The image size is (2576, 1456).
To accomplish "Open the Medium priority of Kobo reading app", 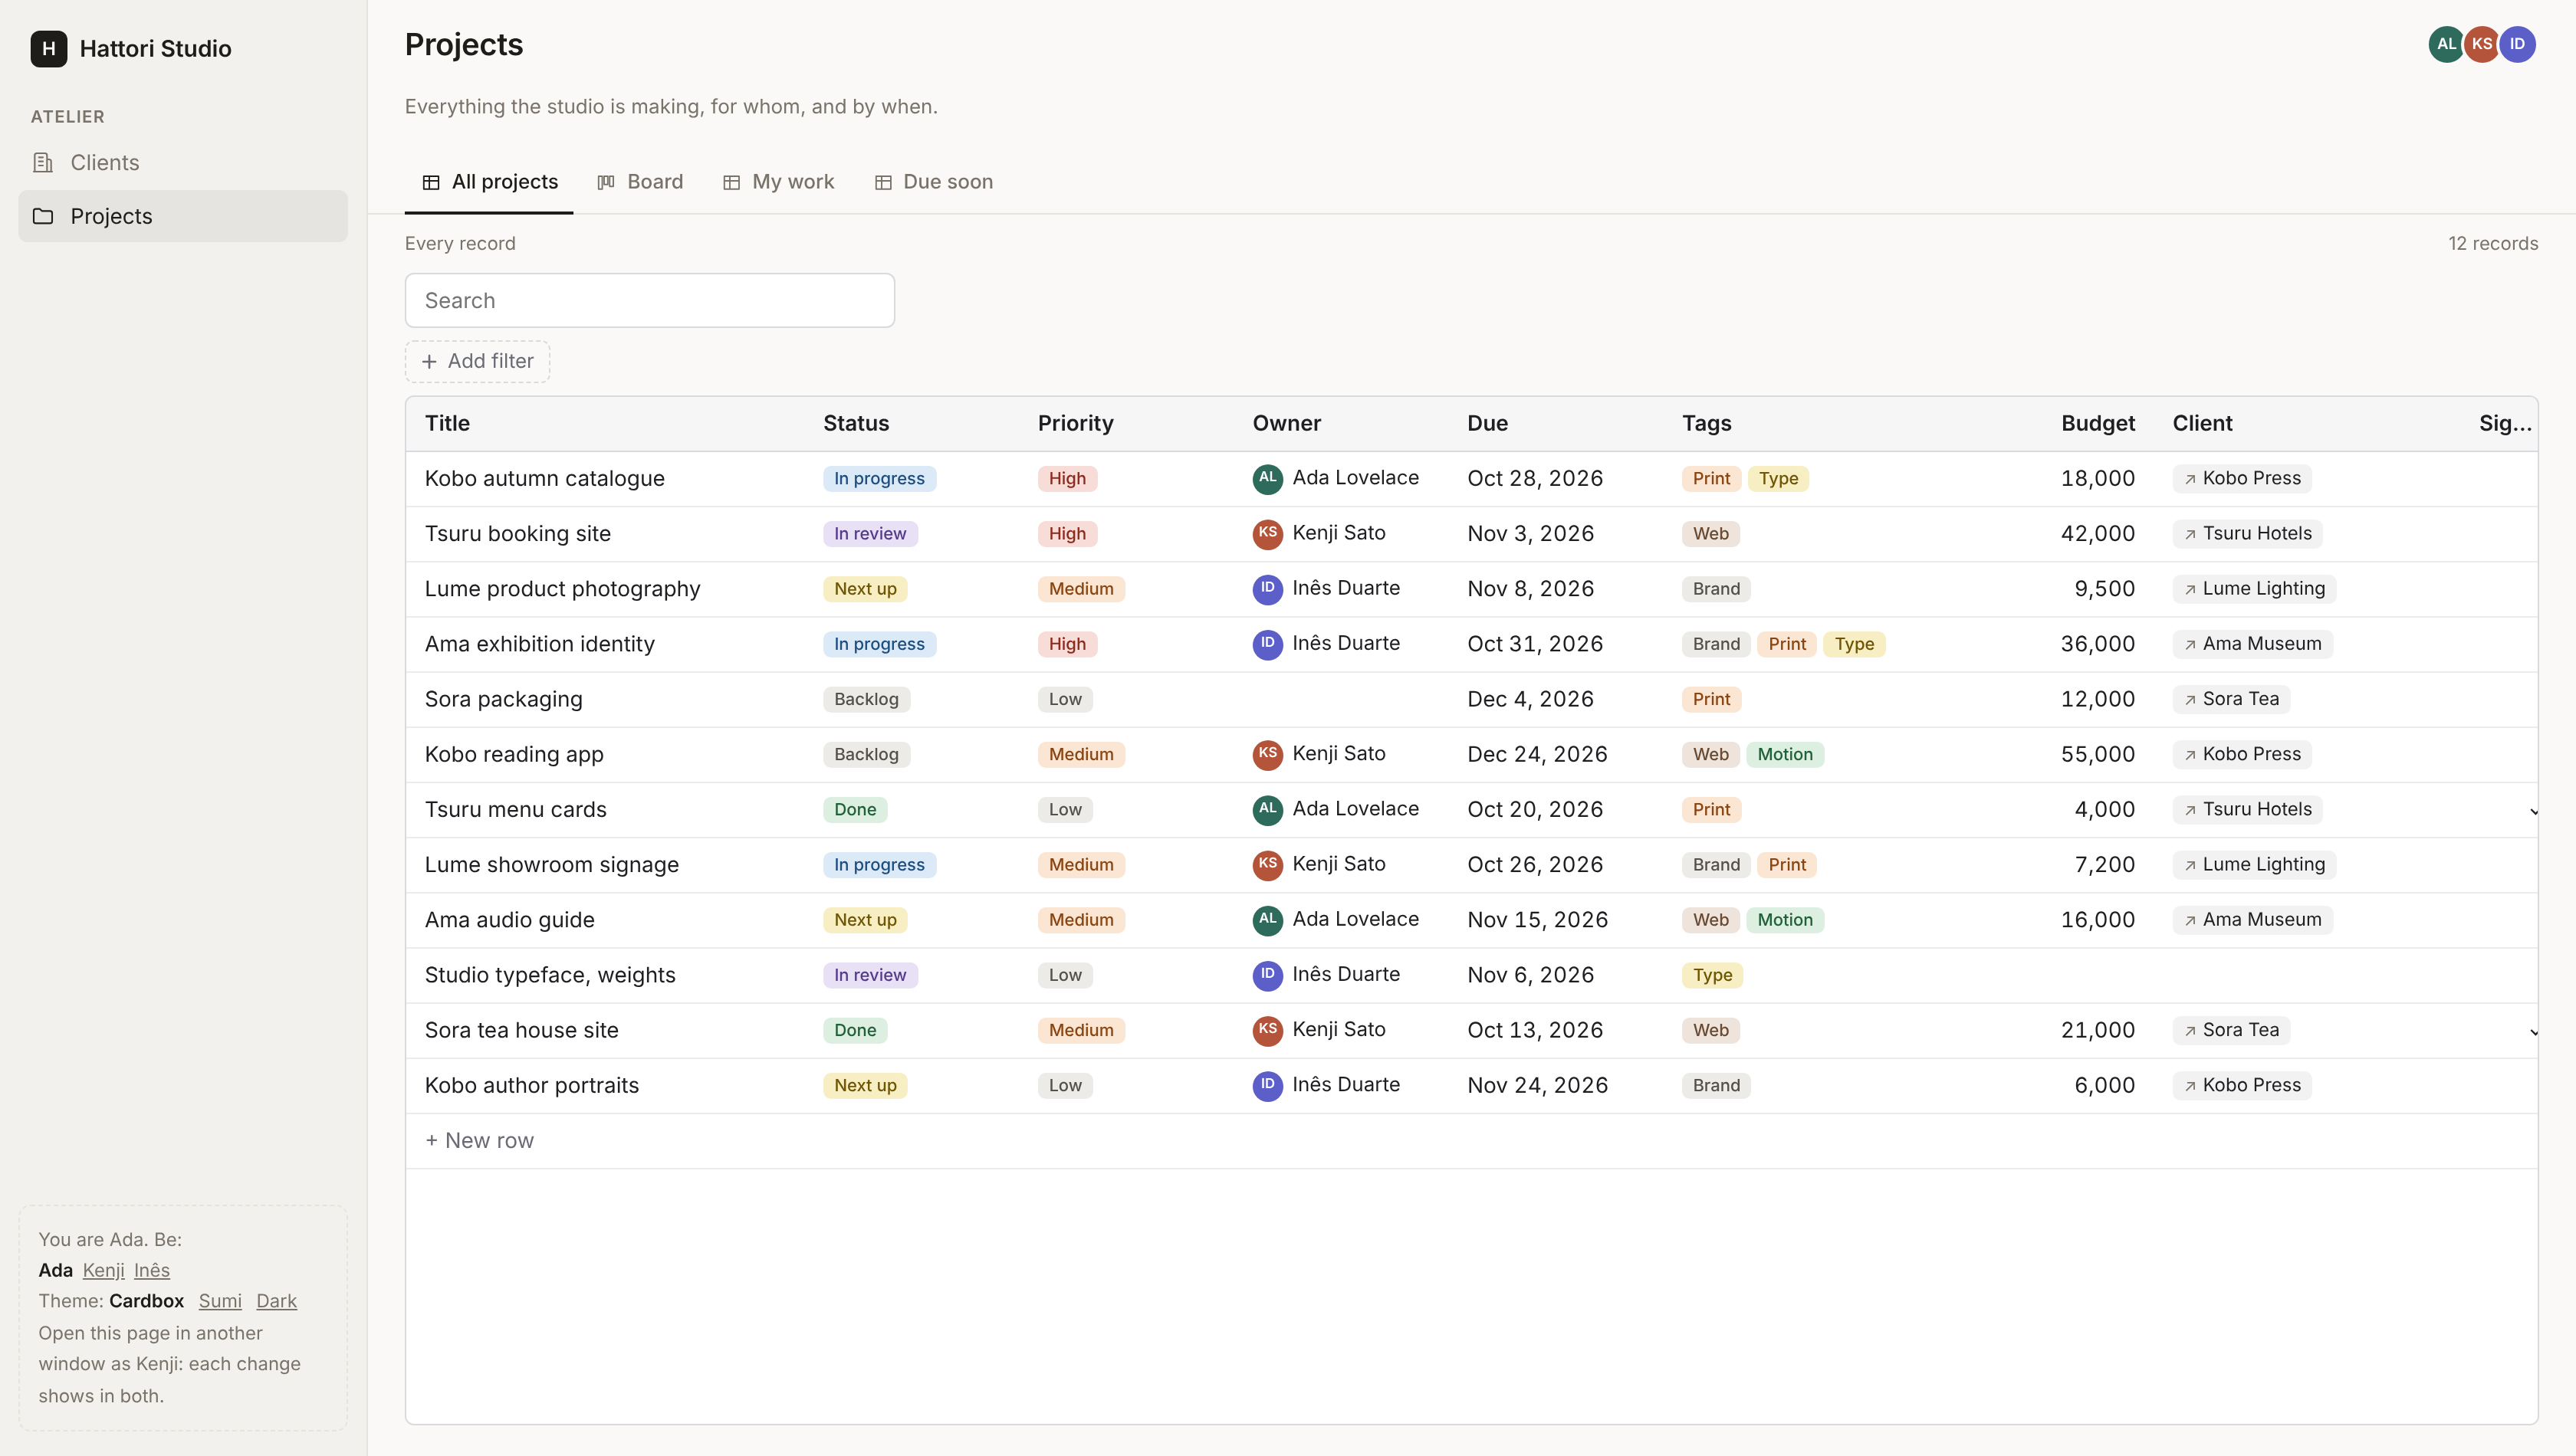I will [1080, 754].
